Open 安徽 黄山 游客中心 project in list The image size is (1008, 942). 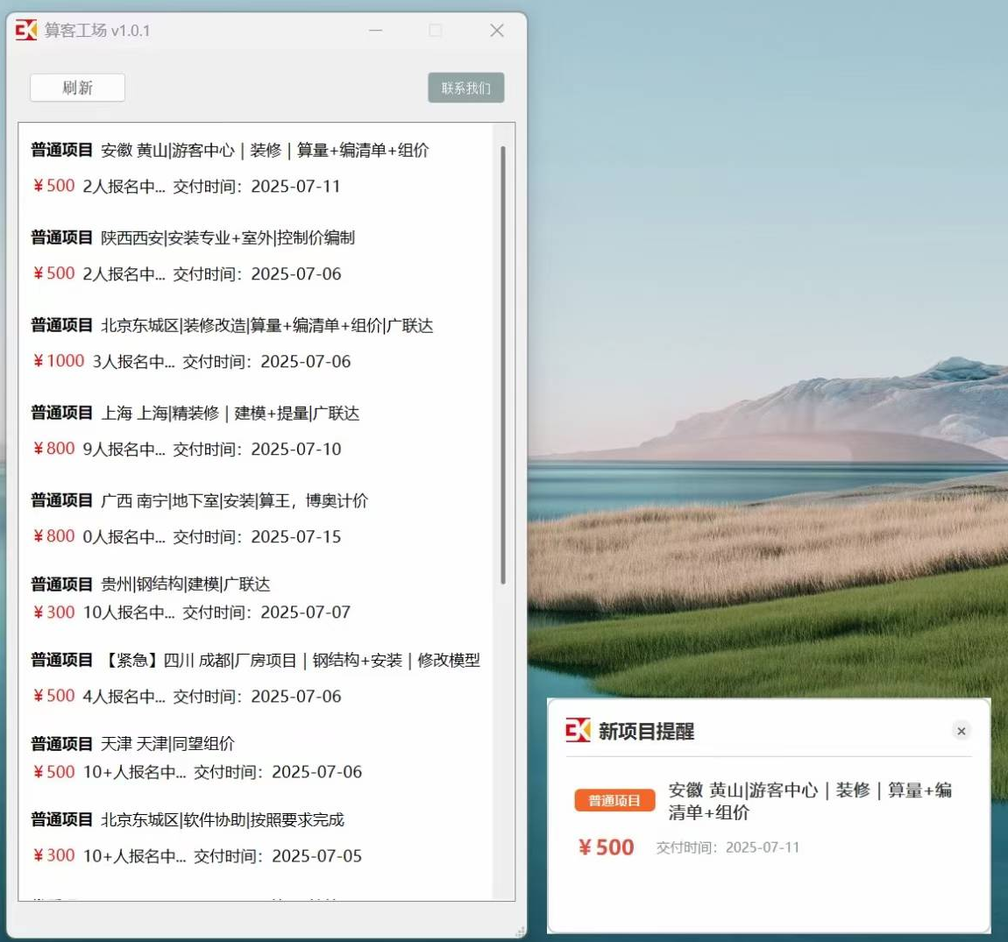tap(264, 151)
